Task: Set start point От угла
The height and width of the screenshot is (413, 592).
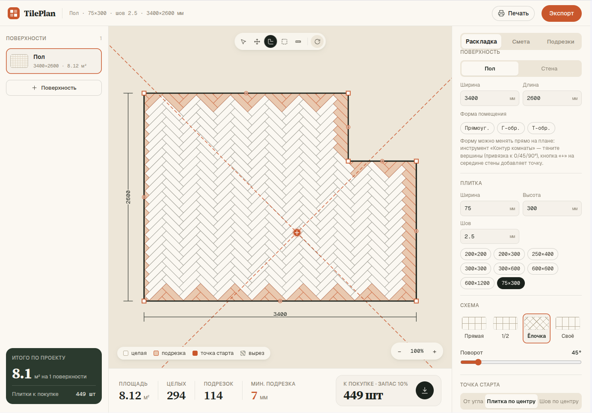Action: pyautogui.click(x=473, y=401)
